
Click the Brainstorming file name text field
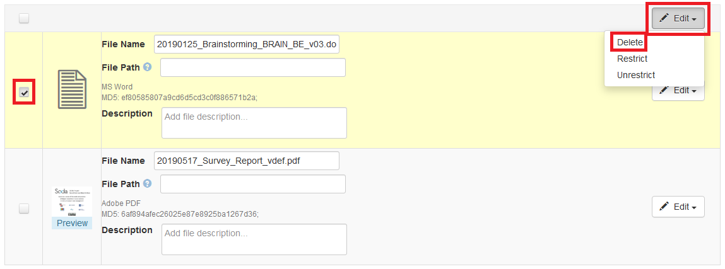point(247,44)
